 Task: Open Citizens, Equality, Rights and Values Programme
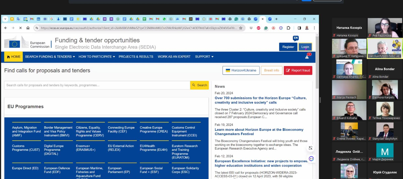tap(90, 132)
